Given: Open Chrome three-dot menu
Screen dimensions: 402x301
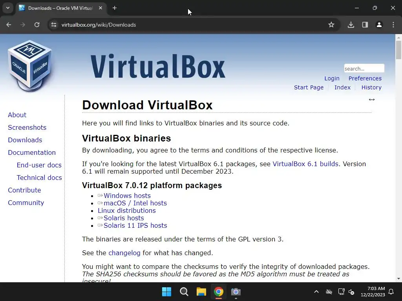Looking at the screenshot, I should (393, 25).
